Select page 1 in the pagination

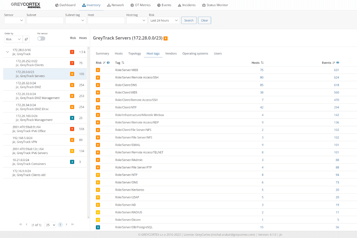click(60, 225)
